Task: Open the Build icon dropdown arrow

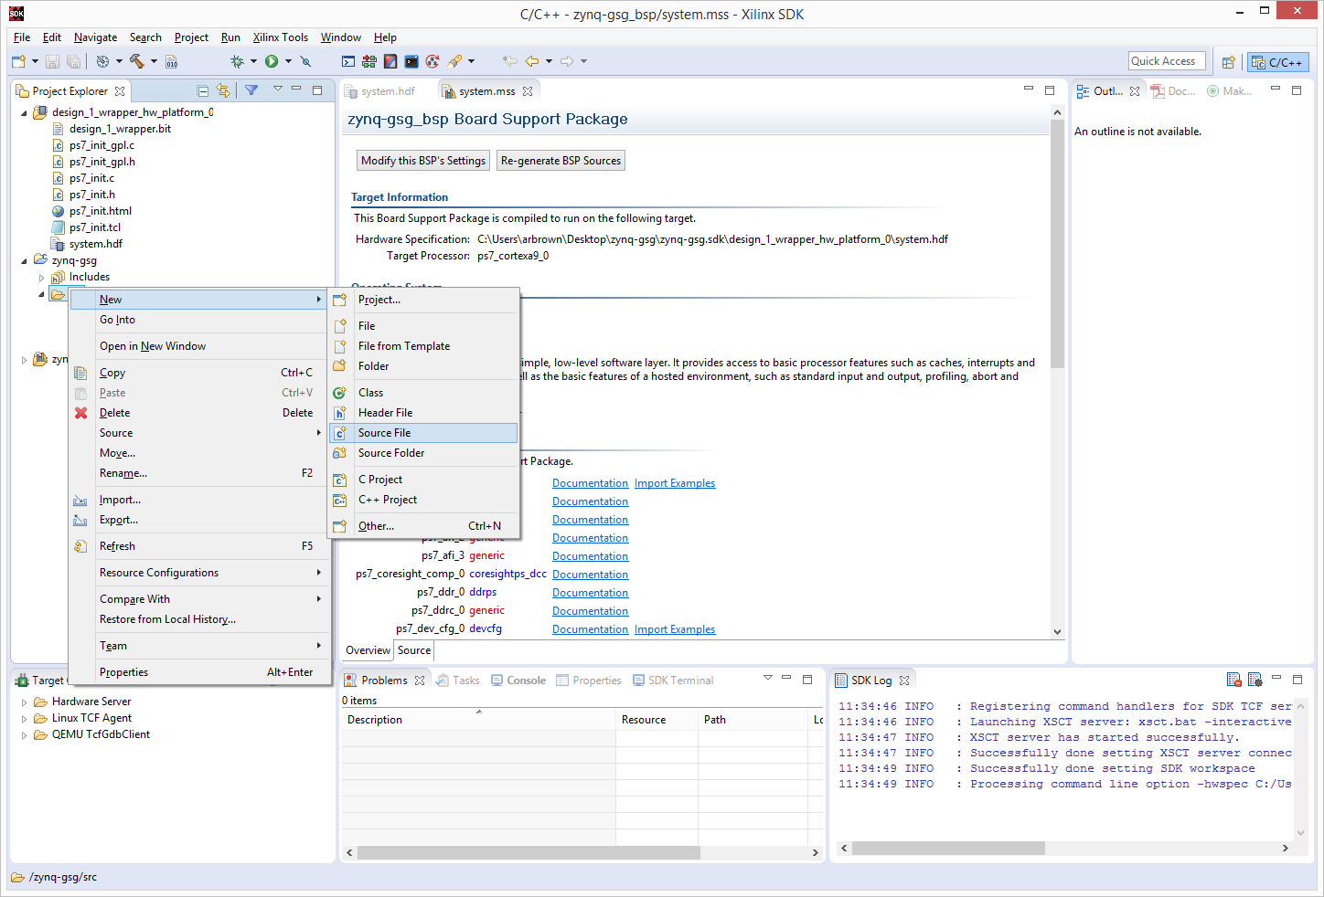Action: click(154, 61)
